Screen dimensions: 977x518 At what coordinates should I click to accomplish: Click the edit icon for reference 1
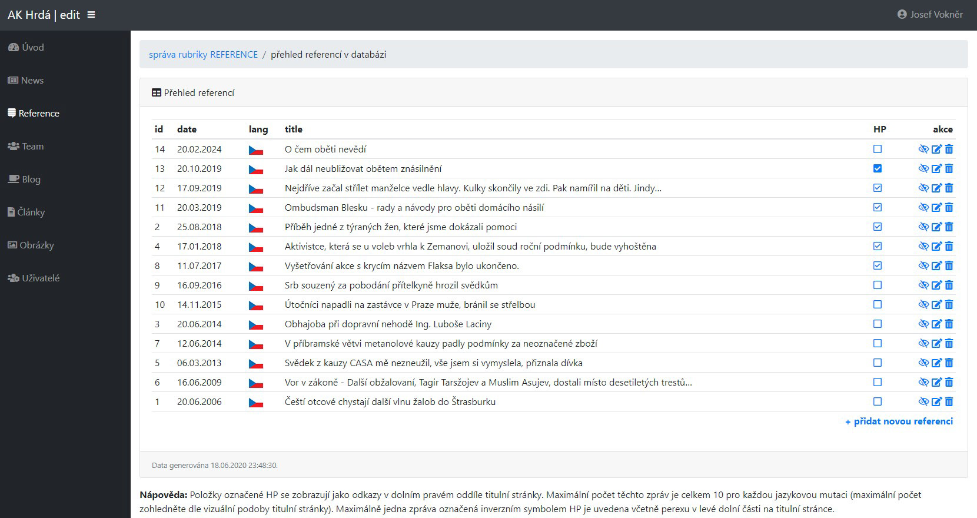coord(936,402)
